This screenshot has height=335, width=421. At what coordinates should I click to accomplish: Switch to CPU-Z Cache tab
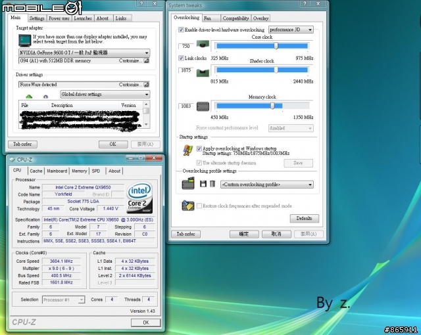pyautogui.click(x=36, y=171)
